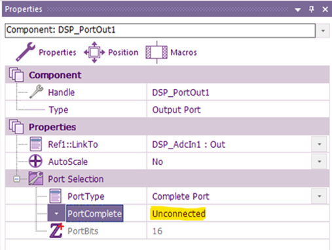Click the Handle row wrench icon
Screen dimensions: 332x250
tap(36, 92)
